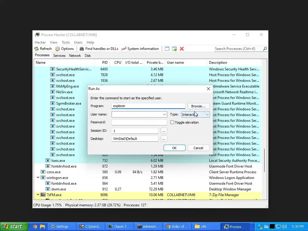This screenshot has width=308, height=231.
Task: Switch to Index of... Chrome taskbar button
Action: (177, 226)
